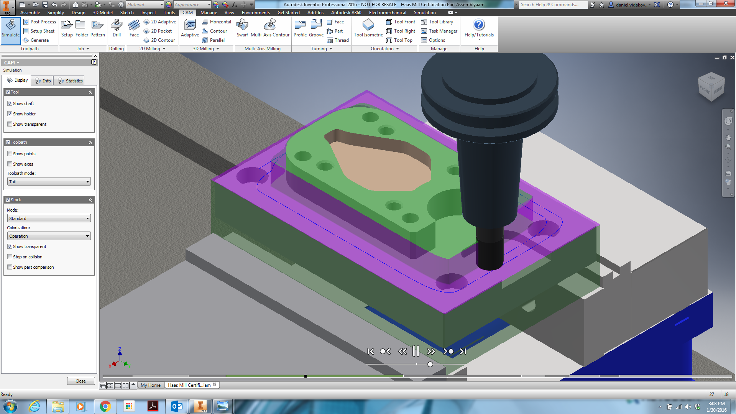Select the 2D Face milling icon

(x=134, y=29)
